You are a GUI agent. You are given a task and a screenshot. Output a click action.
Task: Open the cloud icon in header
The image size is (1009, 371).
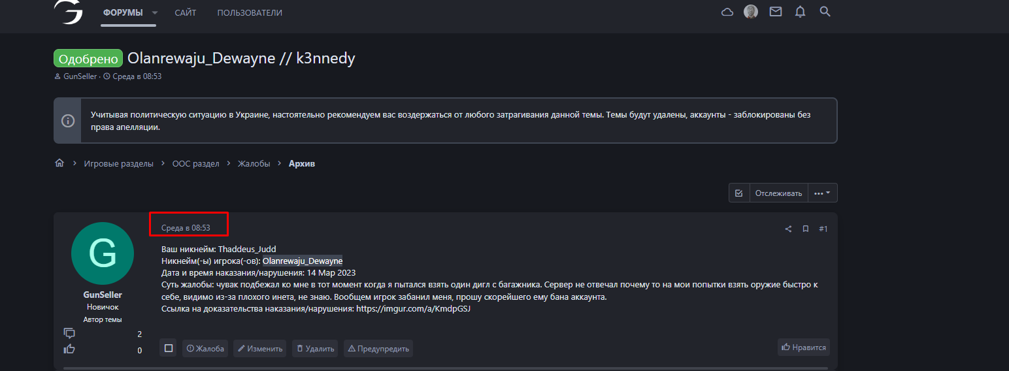(727, 12)
